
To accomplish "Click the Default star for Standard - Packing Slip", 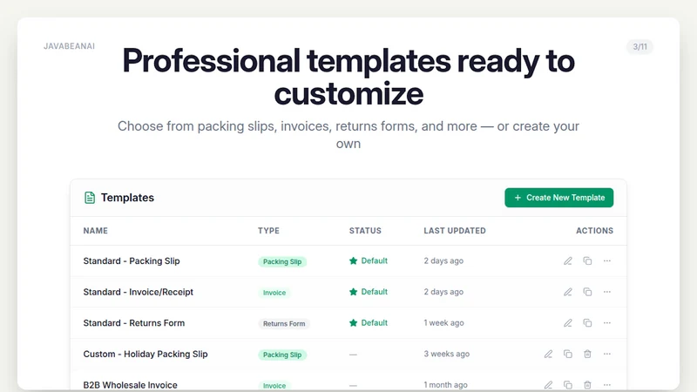I will (354, 260).
